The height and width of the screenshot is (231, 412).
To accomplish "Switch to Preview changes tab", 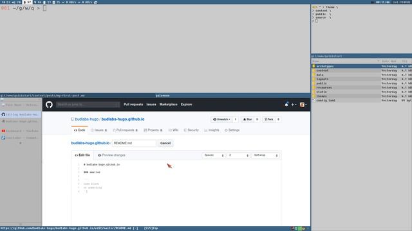I will point(111,155).
